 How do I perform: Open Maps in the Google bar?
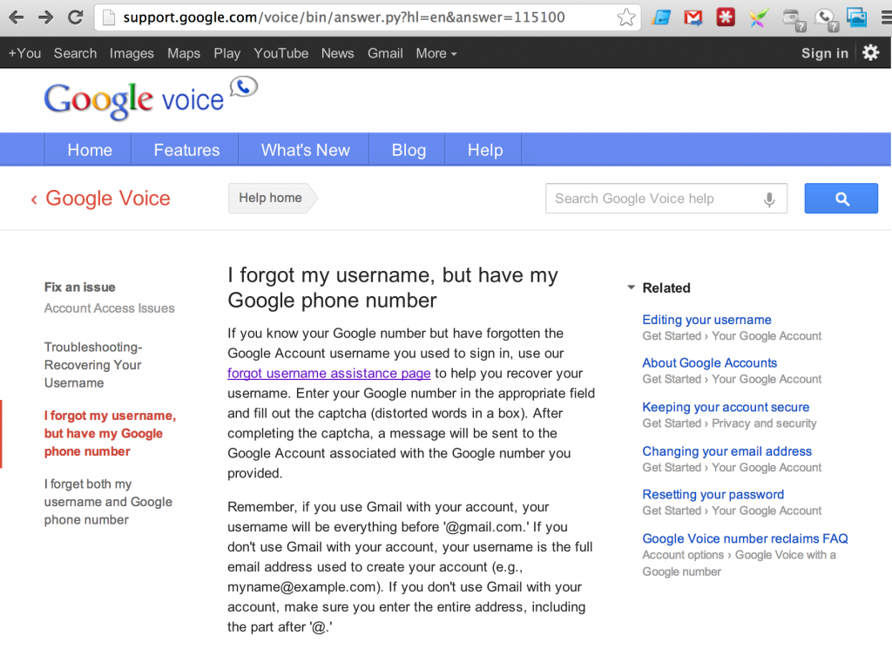point(184,53)
